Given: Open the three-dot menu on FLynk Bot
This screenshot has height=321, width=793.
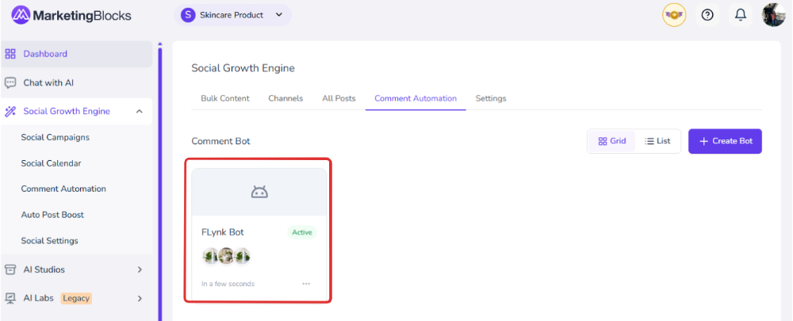Looking at the screenshot, I should [x=306, y=284].
